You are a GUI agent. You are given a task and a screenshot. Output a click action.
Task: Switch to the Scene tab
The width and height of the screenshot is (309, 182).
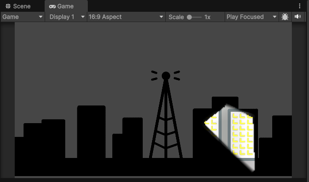click(18, 6)
